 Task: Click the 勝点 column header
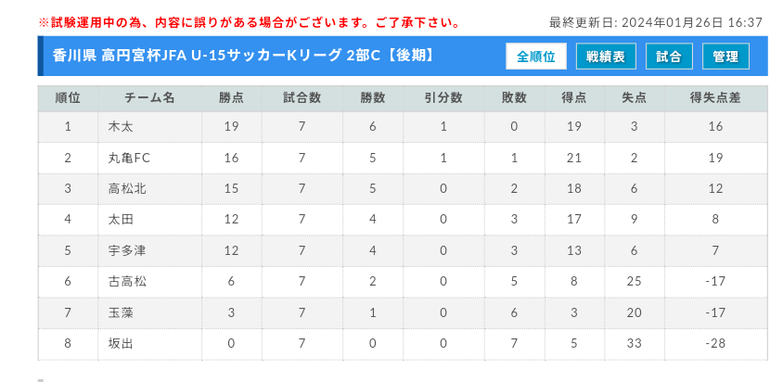pos(231,97)
